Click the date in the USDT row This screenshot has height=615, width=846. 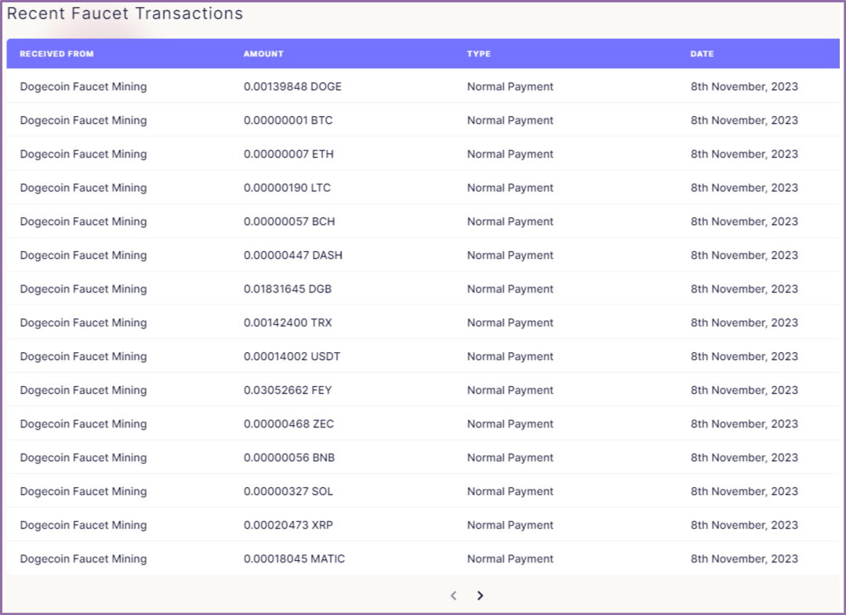coord(744,356)
